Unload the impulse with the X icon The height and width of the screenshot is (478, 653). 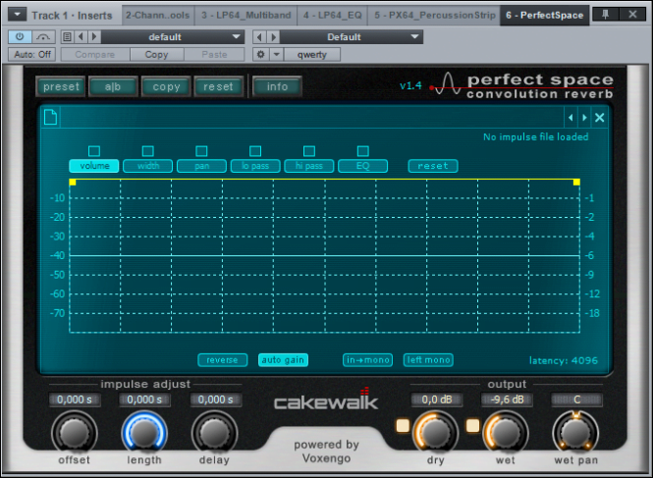pos(600,118)
